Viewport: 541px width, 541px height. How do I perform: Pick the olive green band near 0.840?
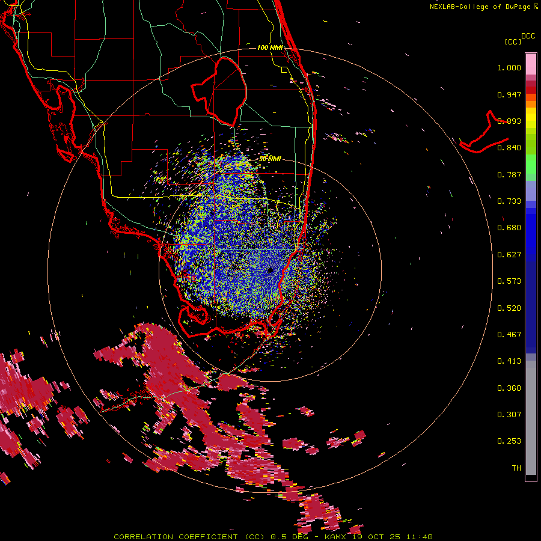click(x=531, y=144)
